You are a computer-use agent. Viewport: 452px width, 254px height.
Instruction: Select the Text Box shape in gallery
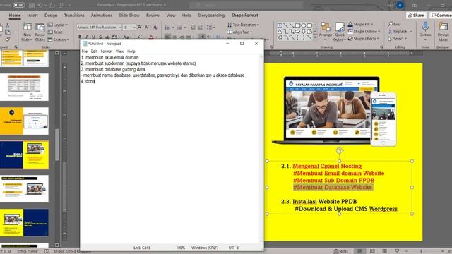[280, 25]
